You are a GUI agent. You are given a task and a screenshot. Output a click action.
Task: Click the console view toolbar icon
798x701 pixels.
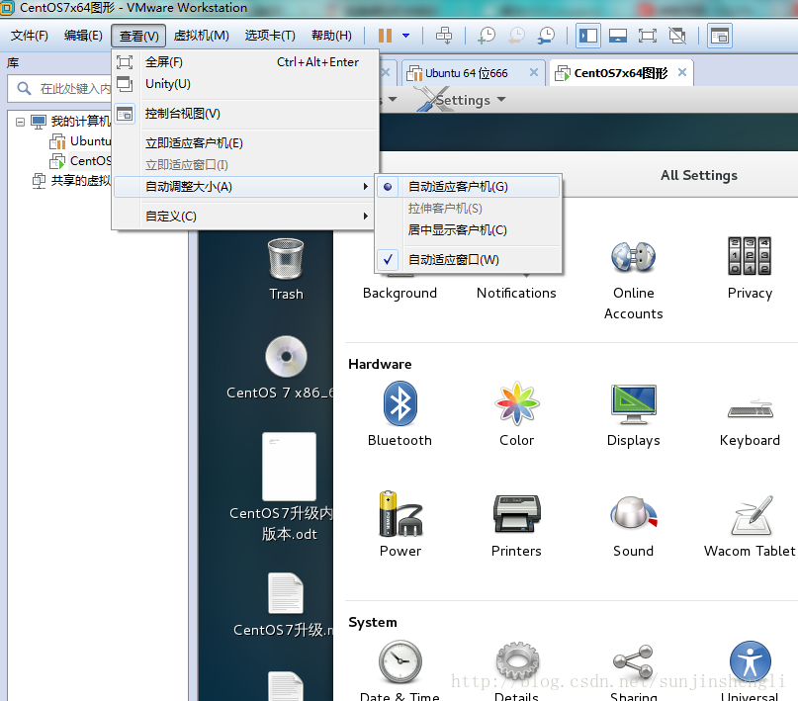click(x=720, y=36)
